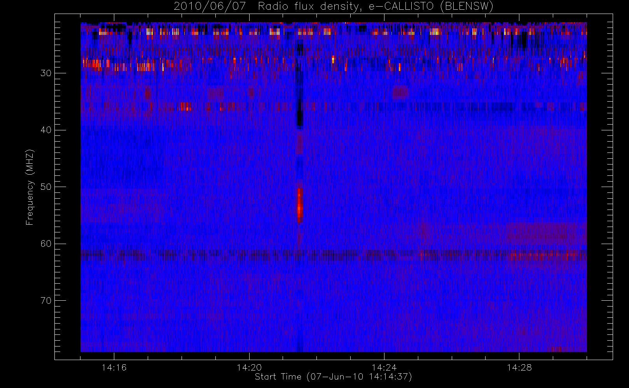Image resolution: width=629 pixels, height=388 pixels.
Task: Click the 40 MHz frequency tick label
Action: pos(46,130)
